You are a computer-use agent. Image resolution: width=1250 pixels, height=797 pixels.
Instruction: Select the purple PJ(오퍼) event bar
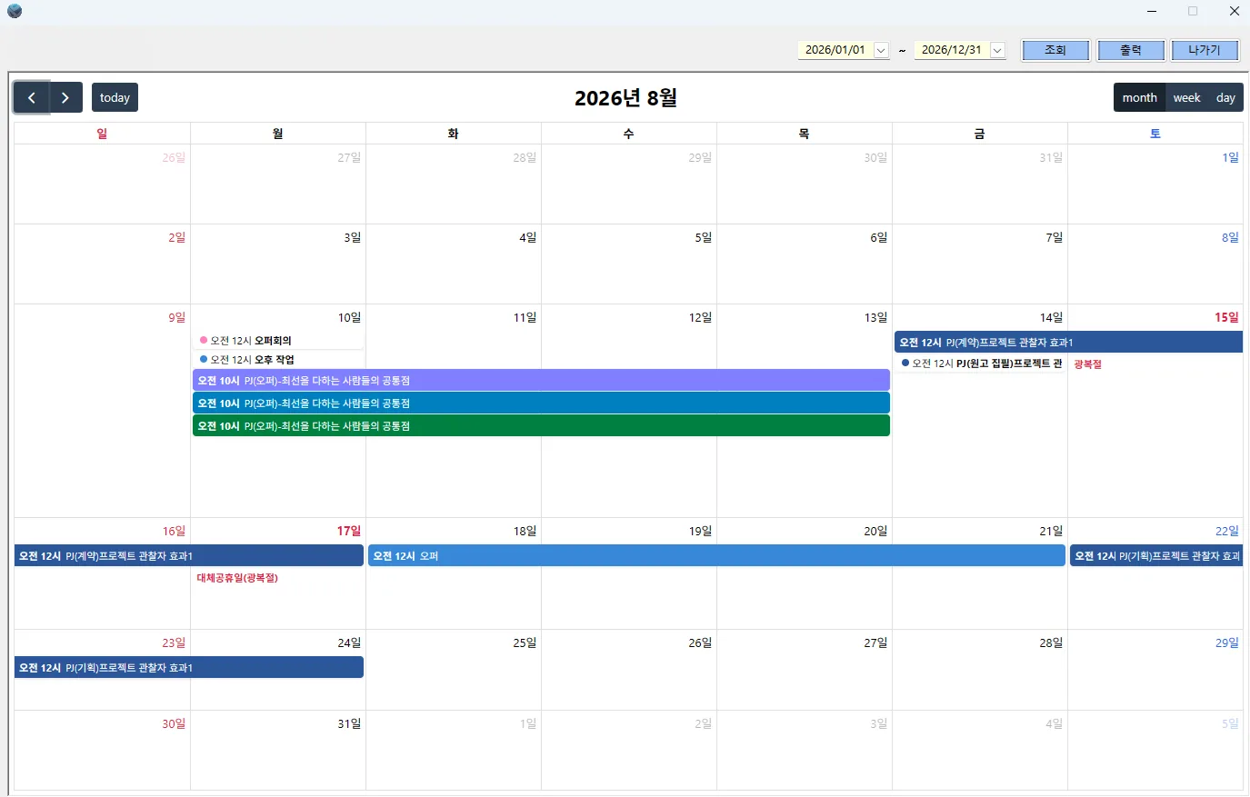click(x=541, y=380)
